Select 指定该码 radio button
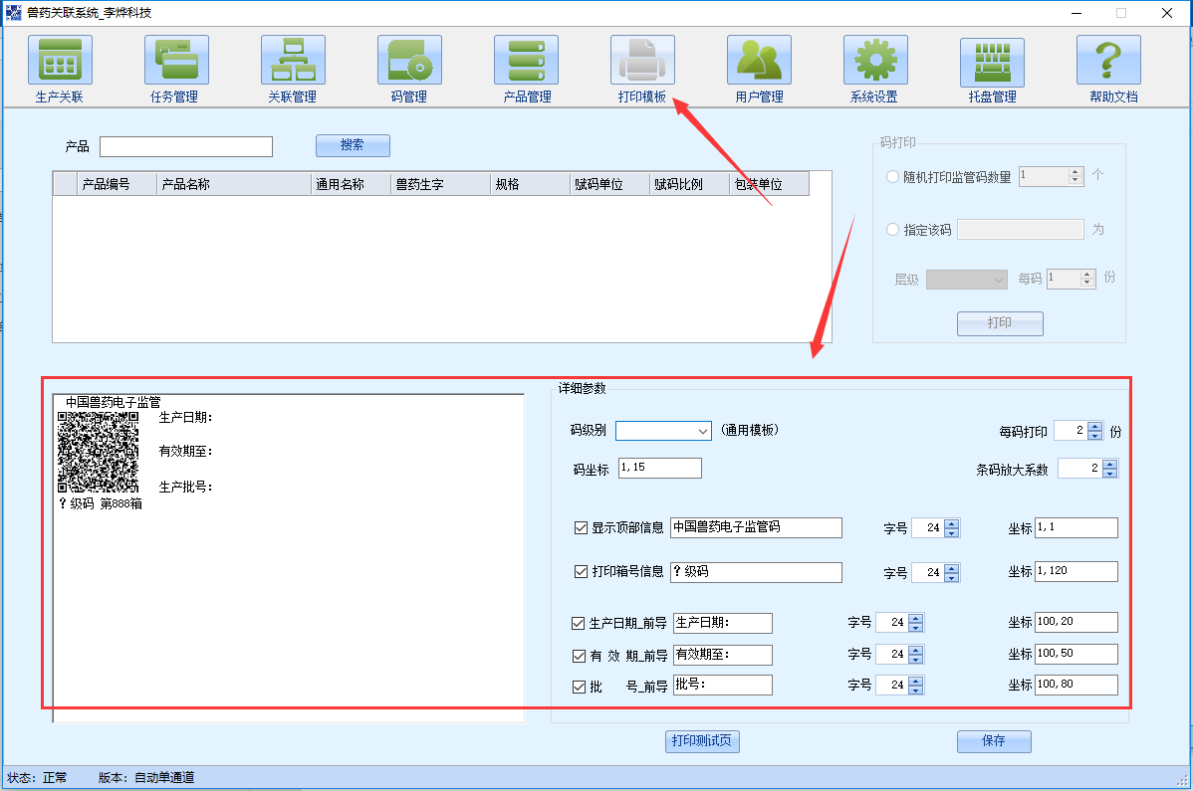This screenshot has width=1193, height=791. (x=892, y=230)
